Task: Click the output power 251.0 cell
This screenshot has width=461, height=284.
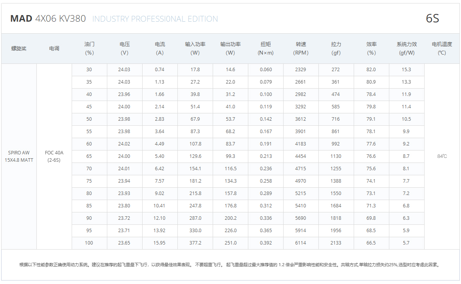Action: click(x=230, y=243)
